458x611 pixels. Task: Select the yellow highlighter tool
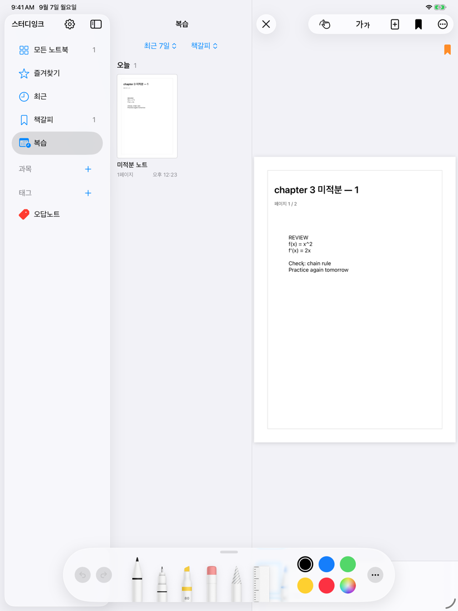(x=187, y=584)
